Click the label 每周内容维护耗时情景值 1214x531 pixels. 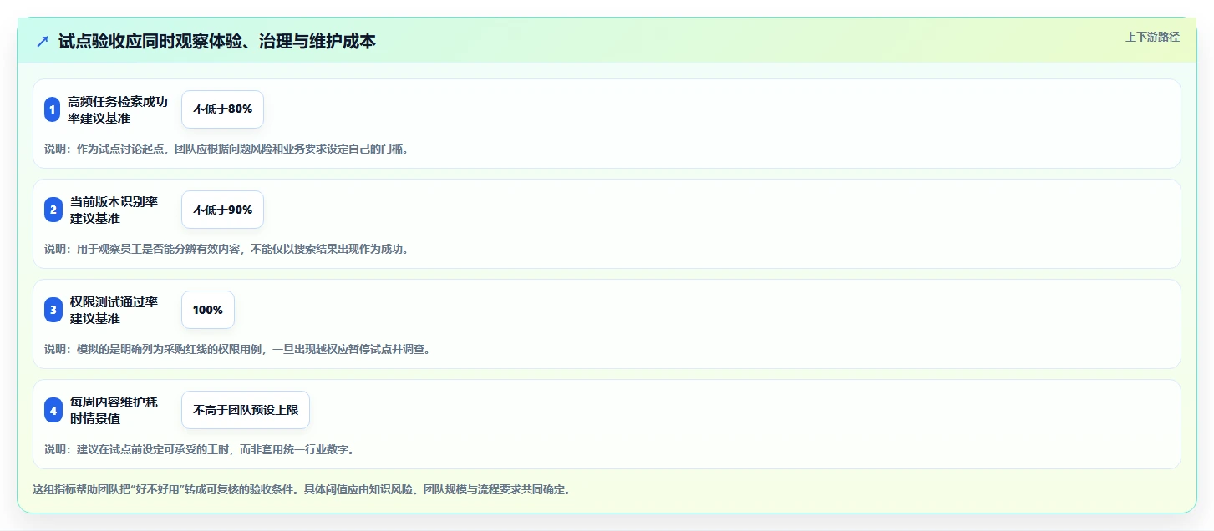pos(114,410)
